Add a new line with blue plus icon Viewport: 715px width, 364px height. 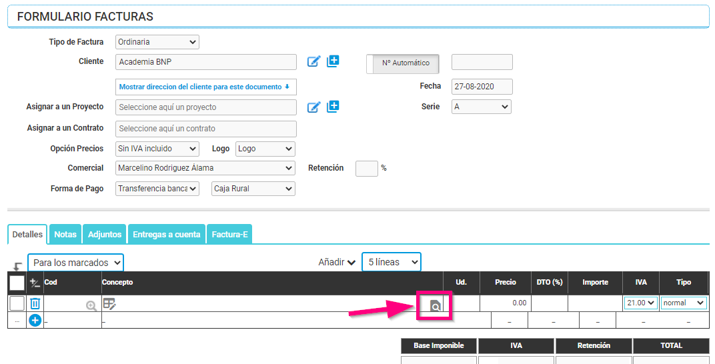click(x=35, y=321)
